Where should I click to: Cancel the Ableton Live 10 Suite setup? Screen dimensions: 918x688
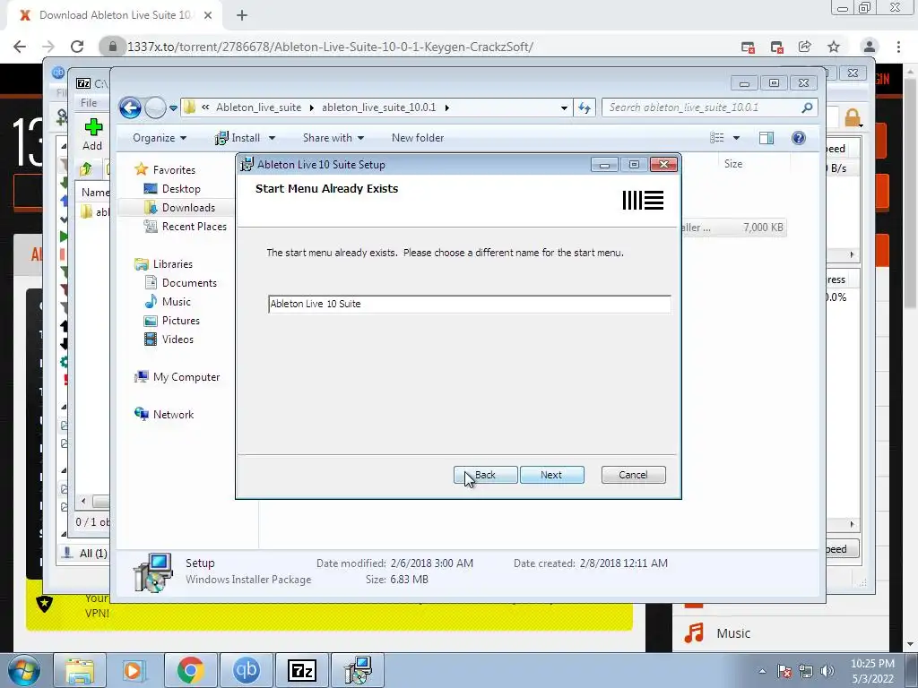[x=633, y=475]
